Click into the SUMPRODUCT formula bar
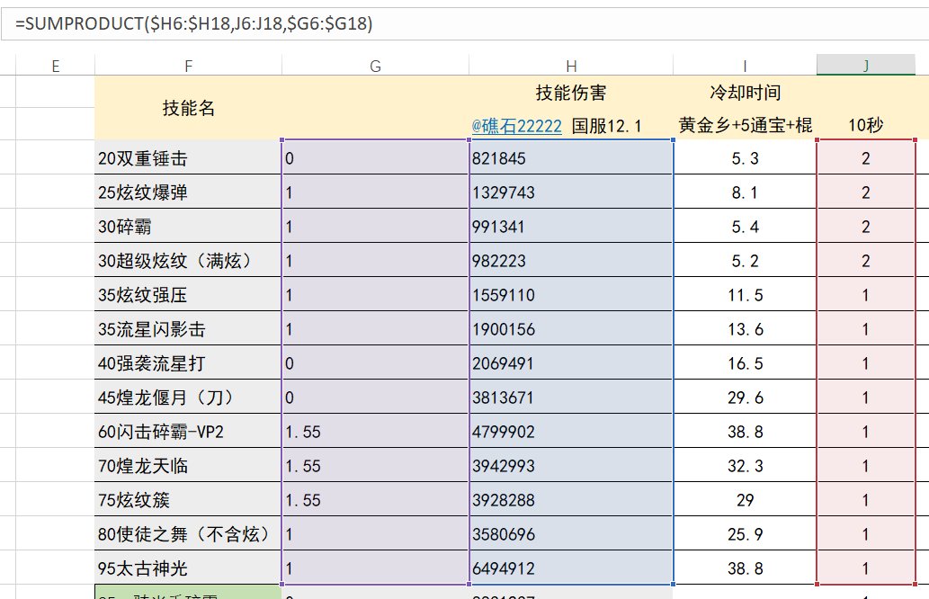This screenshot has height=599, width=929. click(450, 24)
